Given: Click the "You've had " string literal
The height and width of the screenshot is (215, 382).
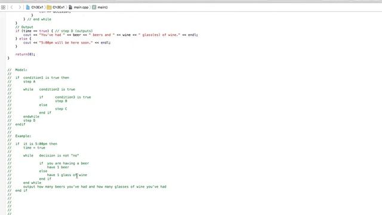Looking at the screenshot, I should [52, 35].
